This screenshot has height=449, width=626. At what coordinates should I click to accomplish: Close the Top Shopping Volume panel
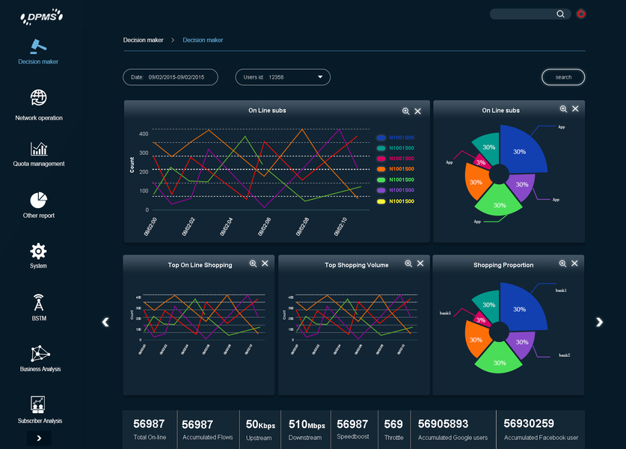click(420, 263)
